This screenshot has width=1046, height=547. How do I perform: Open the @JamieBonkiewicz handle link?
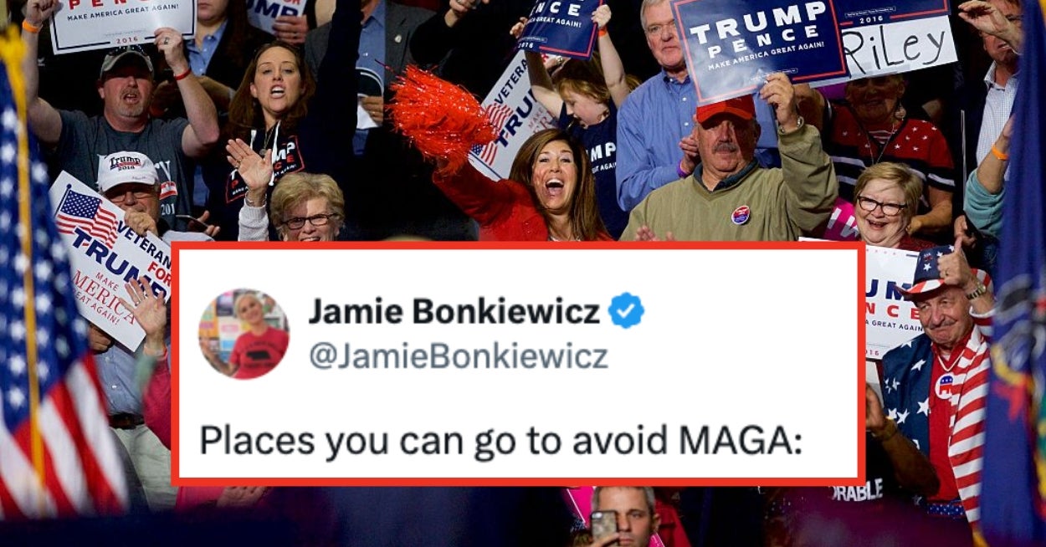click(459, 356)
